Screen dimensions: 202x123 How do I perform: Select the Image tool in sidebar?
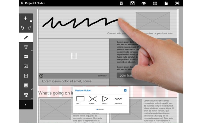[26, 66]
